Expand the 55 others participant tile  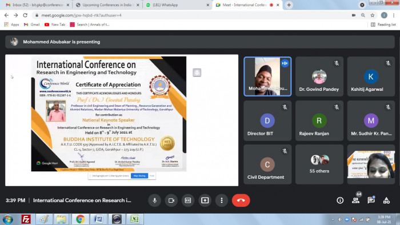(319, 164)
